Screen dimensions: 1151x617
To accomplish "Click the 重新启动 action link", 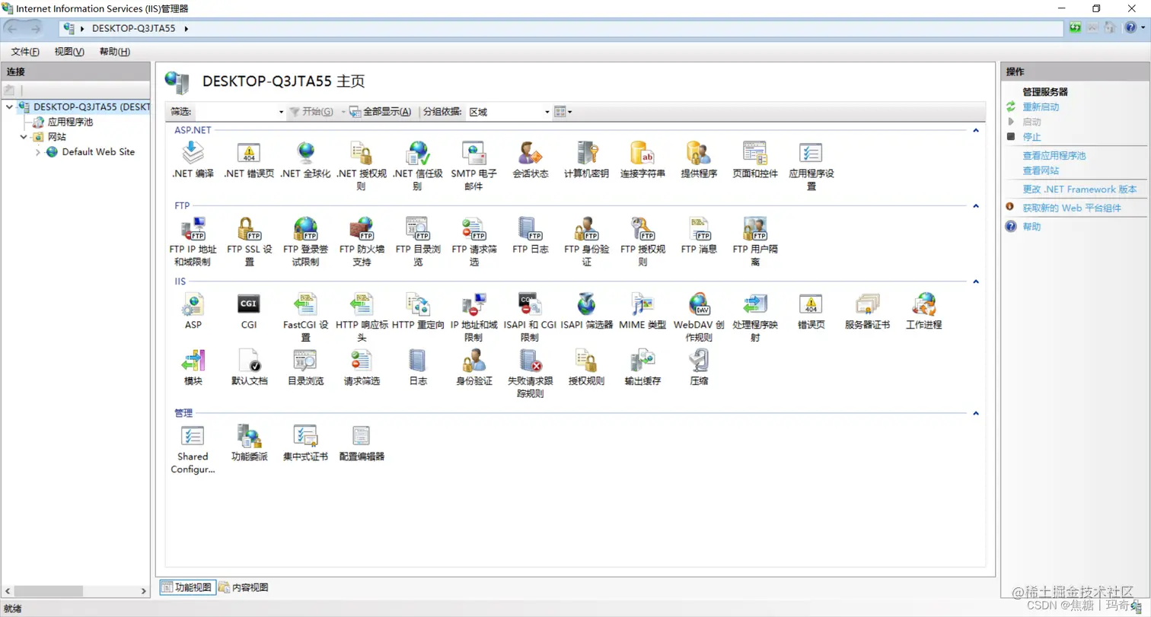I will point(1041,107).
